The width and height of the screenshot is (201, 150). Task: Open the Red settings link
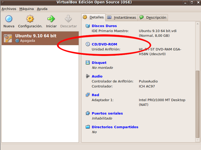[x=95, y=95]
